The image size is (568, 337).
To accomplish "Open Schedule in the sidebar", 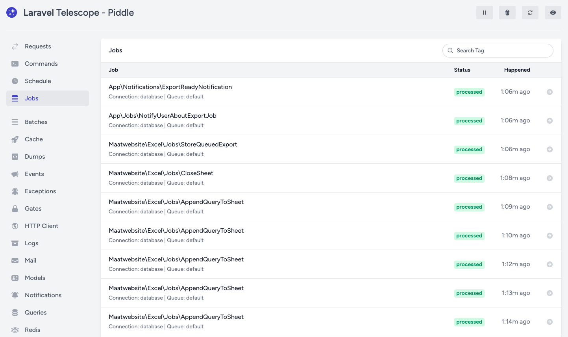I will (x=48, y=81).
